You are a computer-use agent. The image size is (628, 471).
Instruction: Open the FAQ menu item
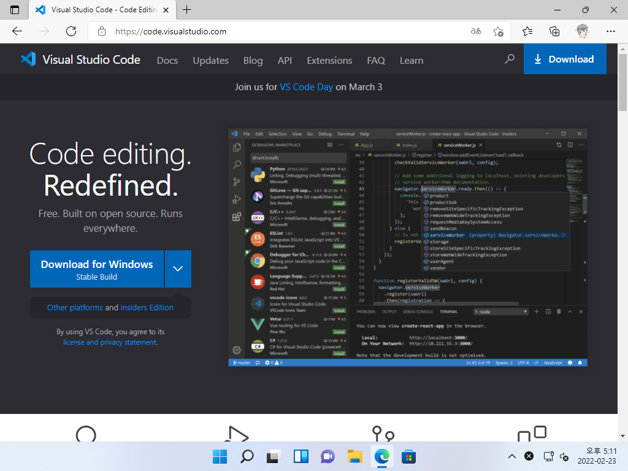click(x=376, y=61)
